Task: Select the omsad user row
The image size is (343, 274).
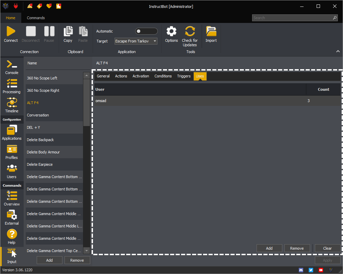Action: click(x=217, y=101)
